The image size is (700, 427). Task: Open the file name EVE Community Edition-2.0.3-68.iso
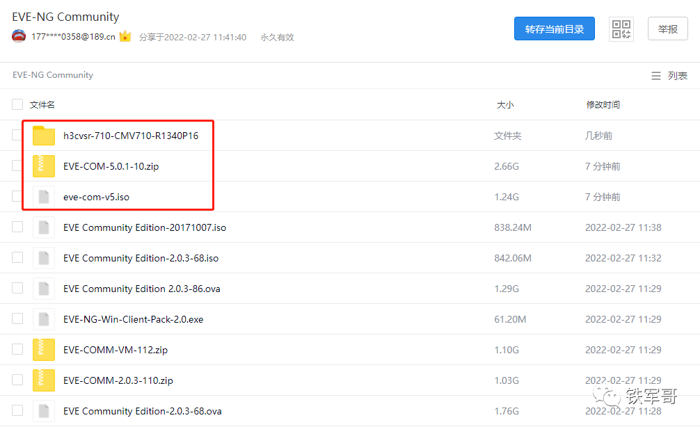[x=141, y=258]
